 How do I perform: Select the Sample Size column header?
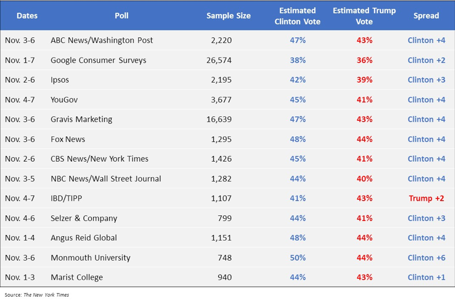pos(228,16)
